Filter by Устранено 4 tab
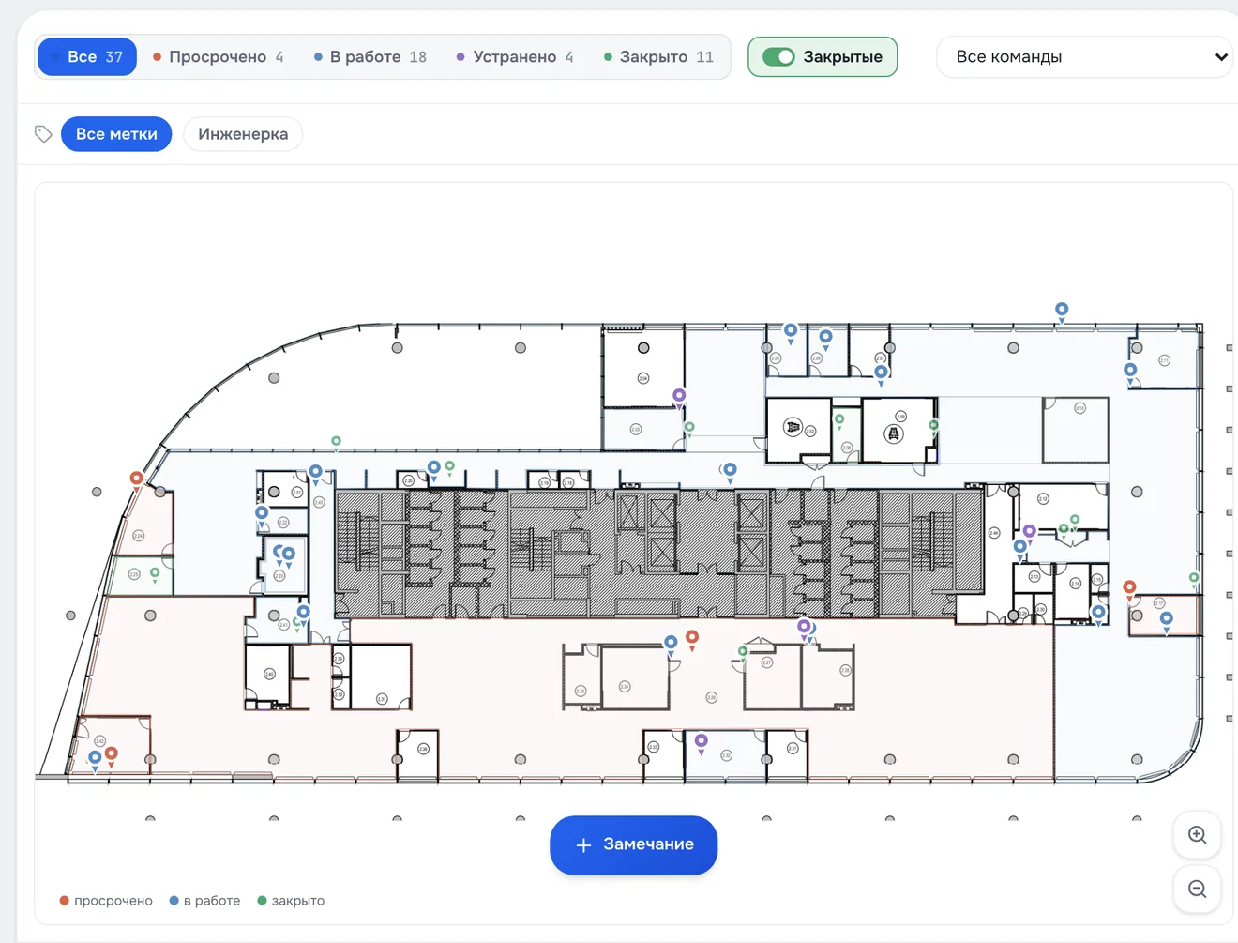 coord(514,57)
